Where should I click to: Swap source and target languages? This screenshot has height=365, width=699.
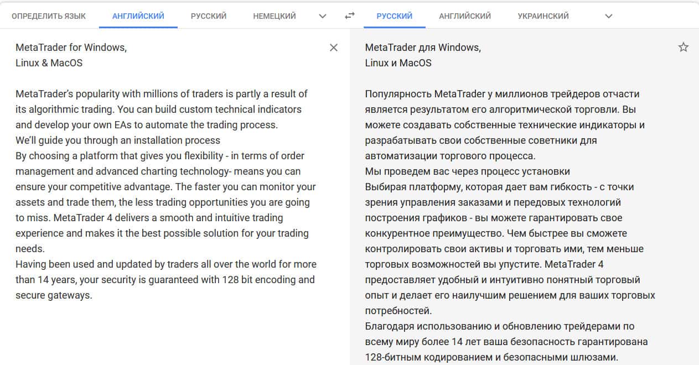coord(349,16)
